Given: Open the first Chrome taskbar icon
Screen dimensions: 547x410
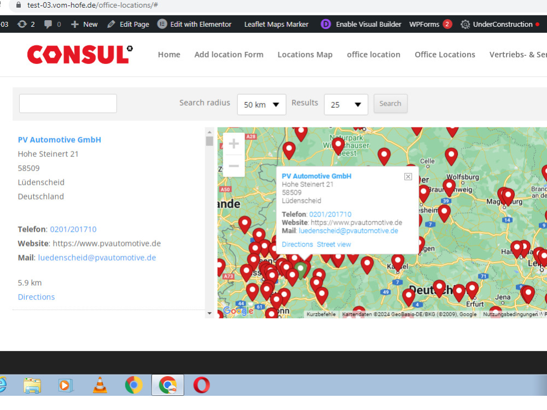Looking at the screenshot, I should 133,385.
